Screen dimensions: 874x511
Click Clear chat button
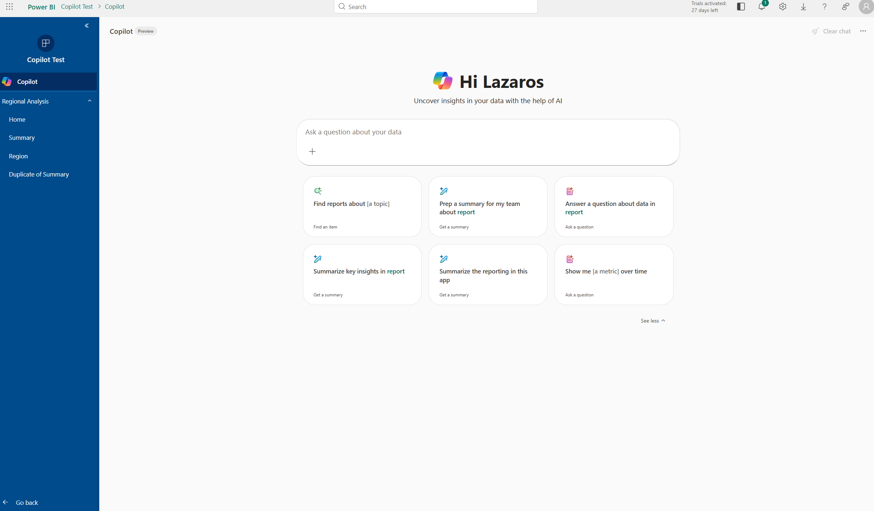click(831, 31)
